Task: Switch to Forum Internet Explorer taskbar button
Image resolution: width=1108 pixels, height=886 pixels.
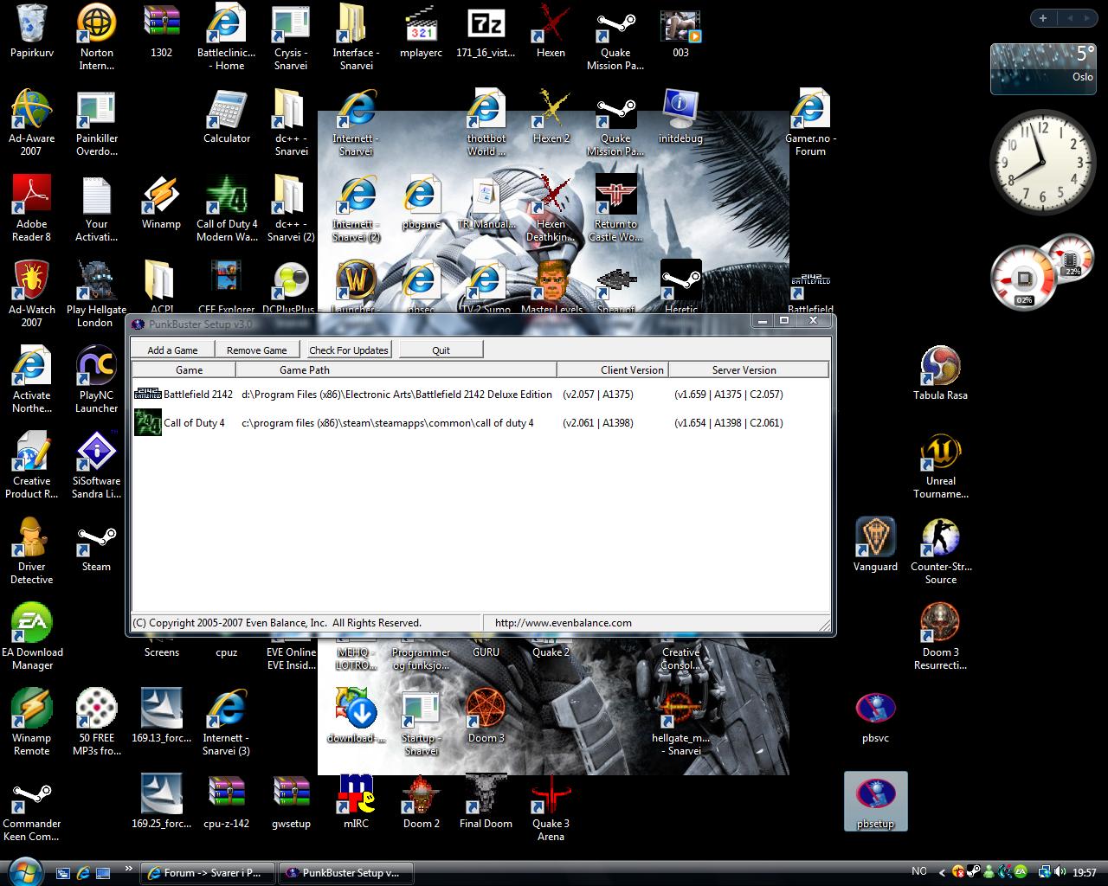Action: [208, 873]
